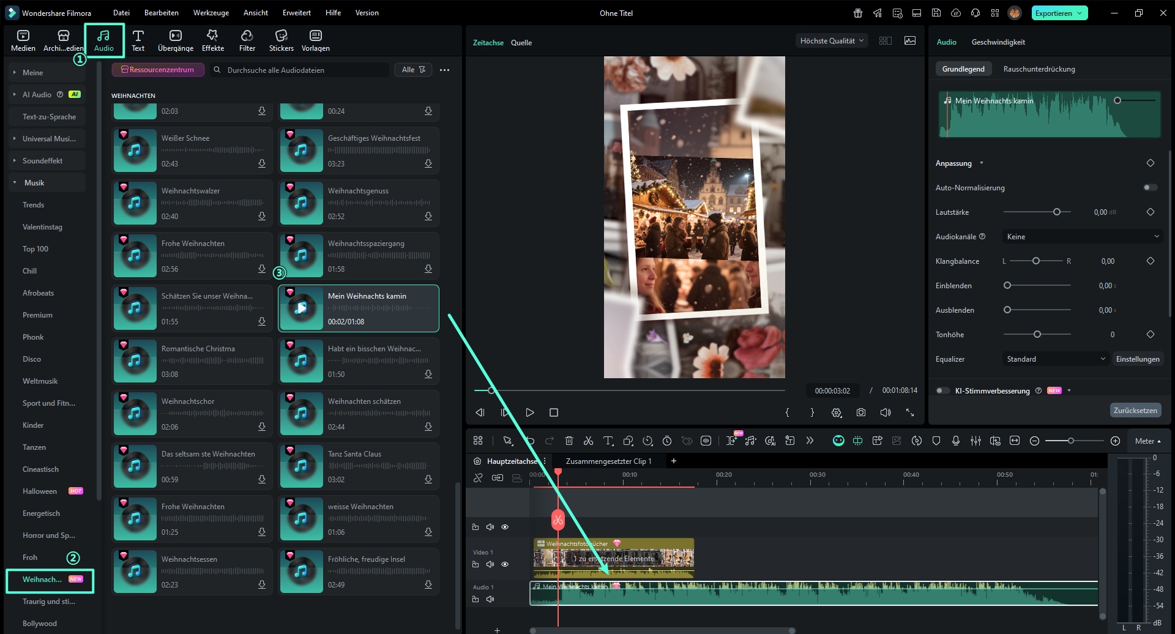1175x634 pixels.
Task: Toggle KI-Stimmverbesserung on
Action: point(943,390)
